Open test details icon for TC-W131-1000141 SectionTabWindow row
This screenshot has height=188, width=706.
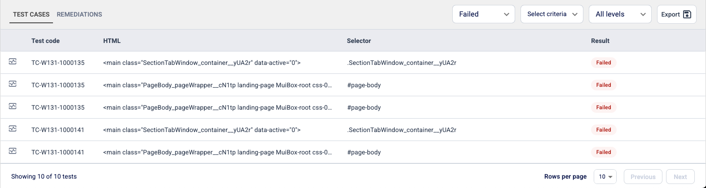coord(13,129)
